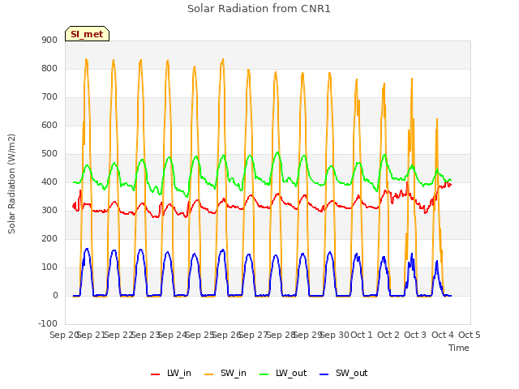Click the 500 y-axis label

[x=49, y=154]
